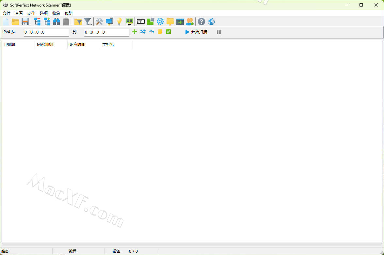
Task: Open Find with the binoculars icon
Action: pyautogui.click(x=56, y=22)
